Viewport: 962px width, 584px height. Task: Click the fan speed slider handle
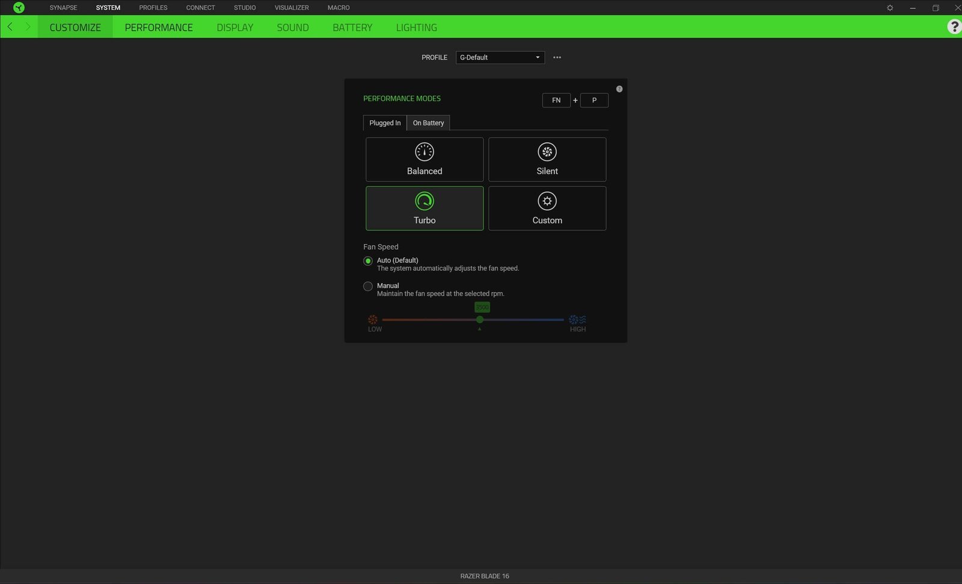click(x=480, y=320)
